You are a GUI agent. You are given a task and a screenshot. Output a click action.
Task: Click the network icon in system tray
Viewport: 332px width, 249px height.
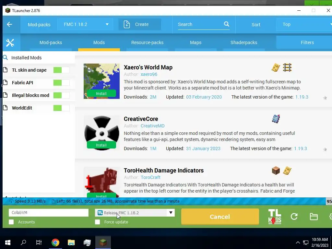pyautogui.click(x=305, y=243)
